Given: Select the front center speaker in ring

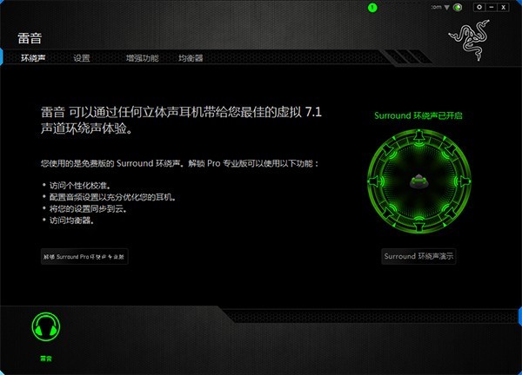Looking at the screenshot, I should [x=418, y=137].
